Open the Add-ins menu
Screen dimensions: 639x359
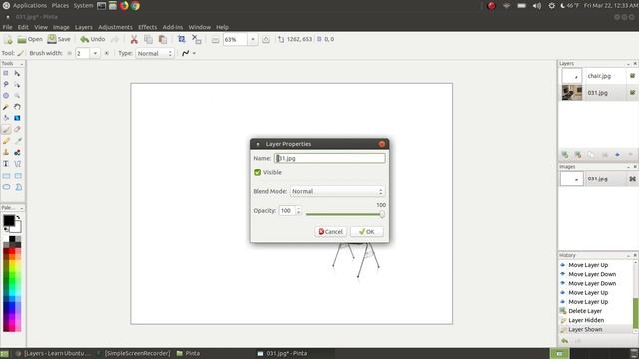click(x=173, y=27)
